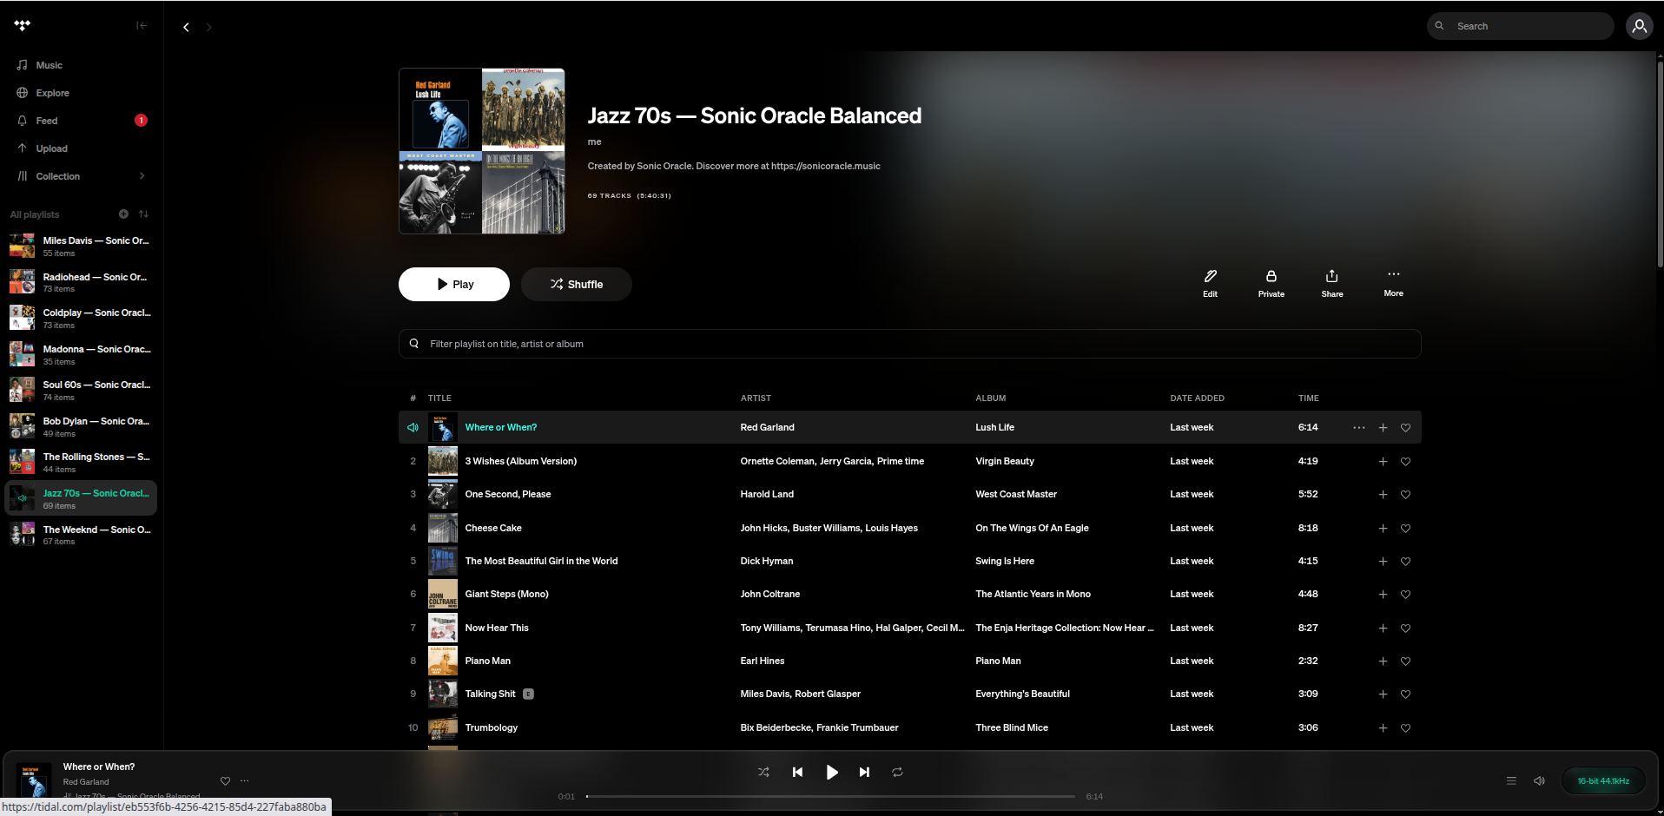The image size is (1664, 816).
Task: Open more options for Where or When?
Action: click(x=1358, y=427)
